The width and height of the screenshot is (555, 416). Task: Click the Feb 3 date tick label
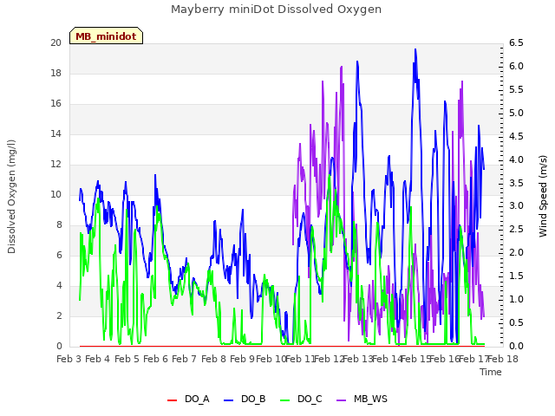[69, 359]
